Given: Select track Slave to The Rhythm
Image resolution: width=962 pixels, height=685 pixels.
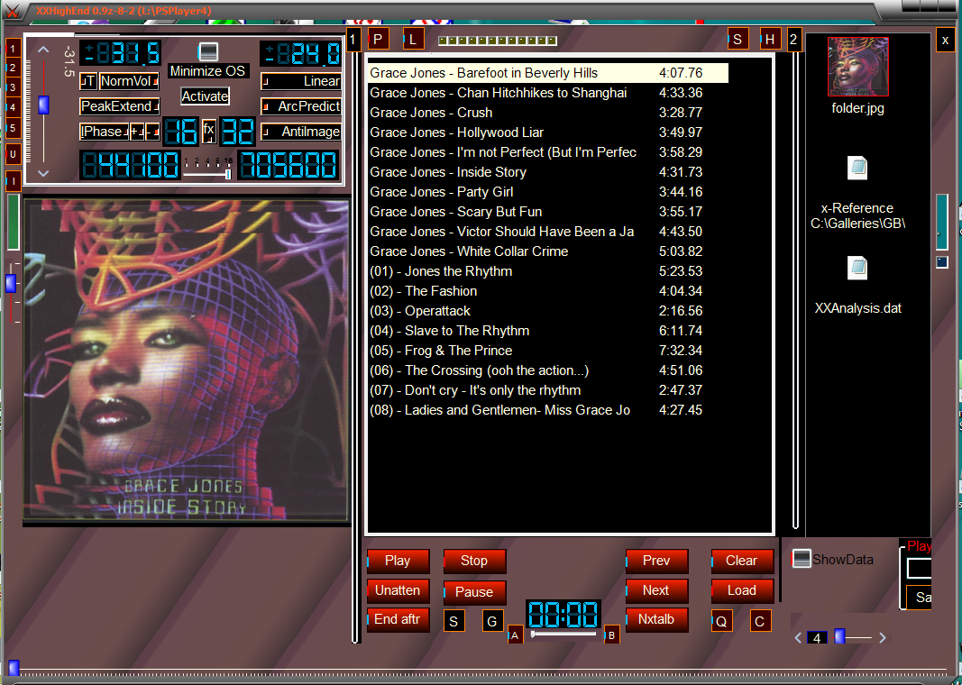Looking at the screenshot, I should pos(548,331).
